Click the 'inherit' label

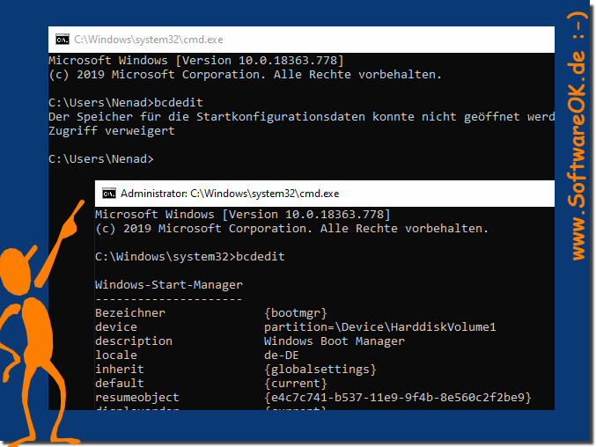click(x=120, y=370)
